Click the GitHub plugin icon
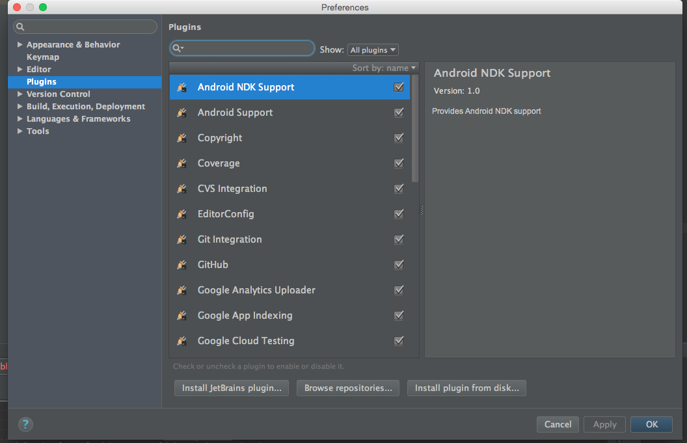 pos(182,265)
